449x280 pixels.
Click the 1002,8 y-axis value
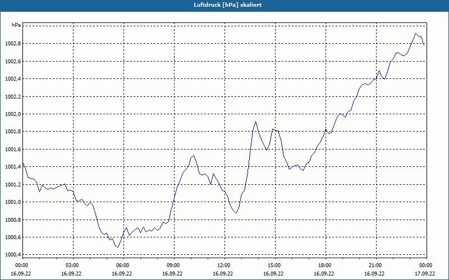(13, 44)
